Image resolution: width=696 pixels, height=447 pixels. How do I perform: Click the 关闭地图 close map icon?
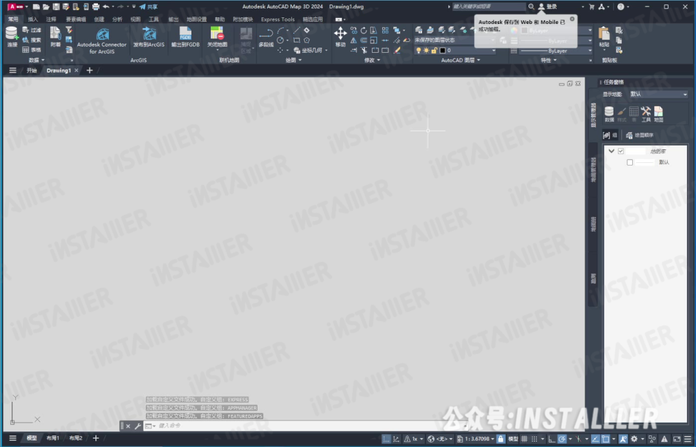pos(217,37)
